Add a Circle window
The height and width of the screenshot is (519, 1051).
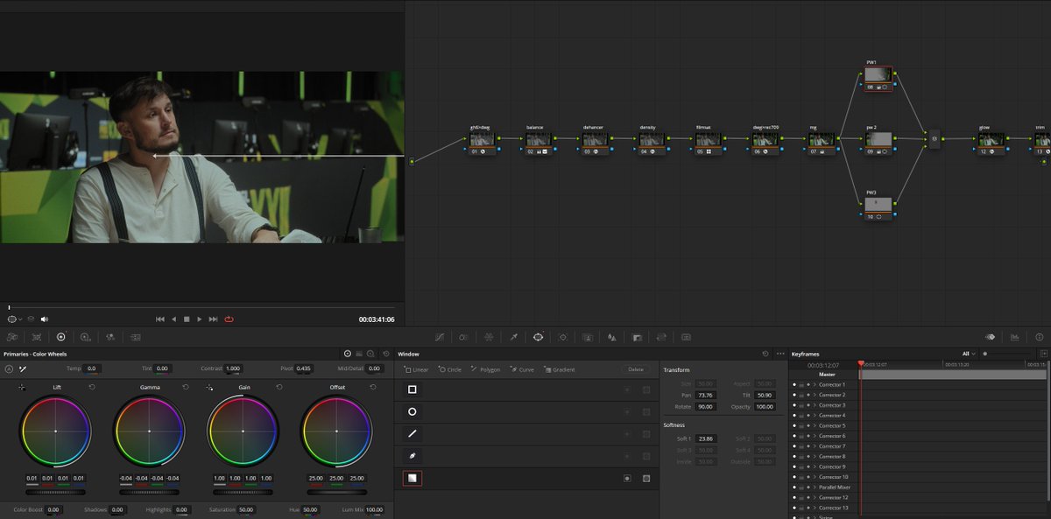(449, 369)
